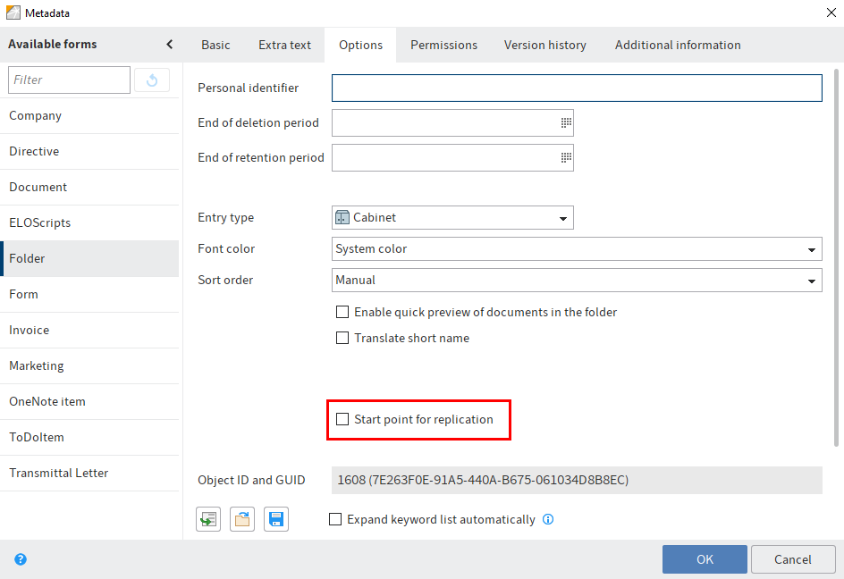Image resolution: width=844 pixels, height=579 pixels.
Task: Select the Options tab
Action: tap(360, 46)
